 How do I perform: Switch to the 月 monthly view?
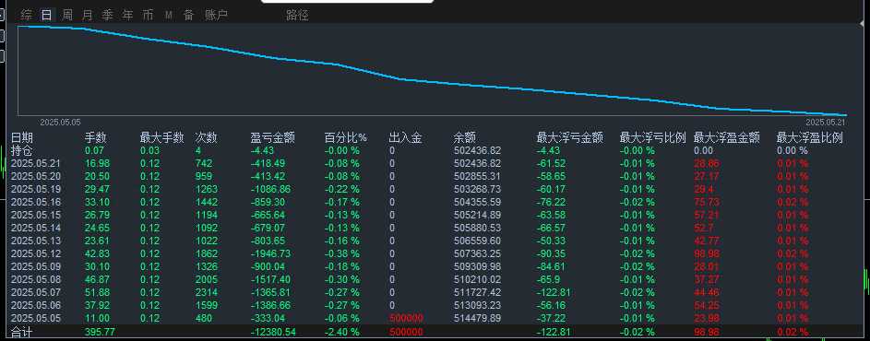(x=87, y=15)
